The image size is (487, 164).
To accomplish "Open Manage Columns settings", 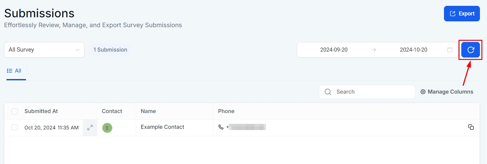I will pyautogui.click(x=450, y=92).
